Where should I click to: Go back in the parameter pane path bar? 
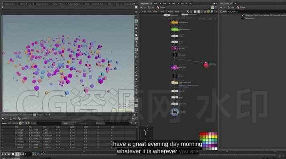(221, 7)
